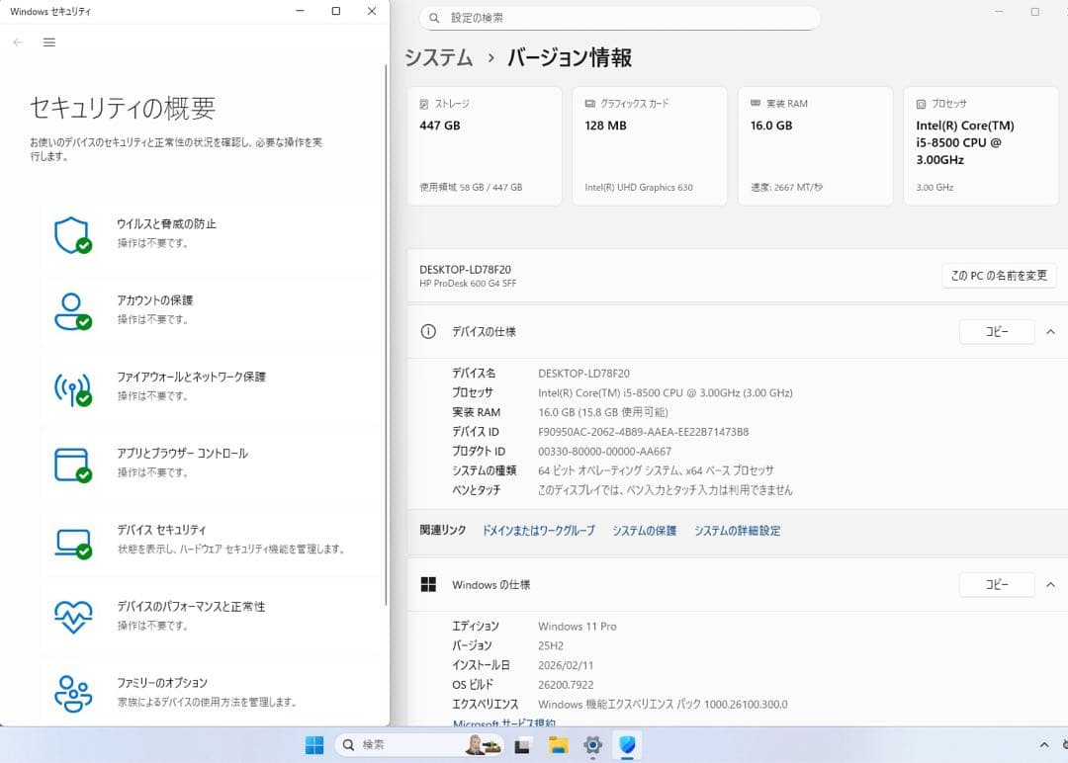Click the processor card icon
The width and height of the screenshot is (1068, 763).
[x=921, y=104]
